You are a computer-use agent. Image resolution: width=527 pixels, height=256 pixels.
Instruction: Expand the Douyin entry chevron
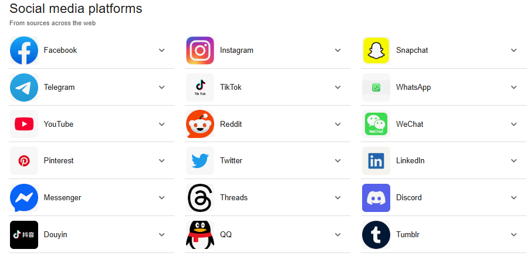(161, 235)
